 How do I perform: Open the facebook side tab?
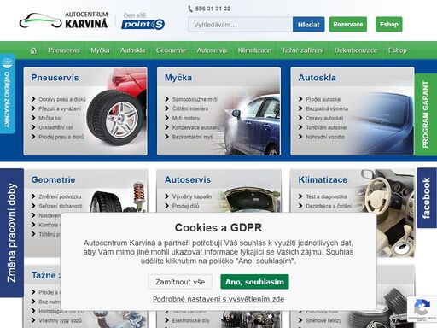[x=427, y=198]
